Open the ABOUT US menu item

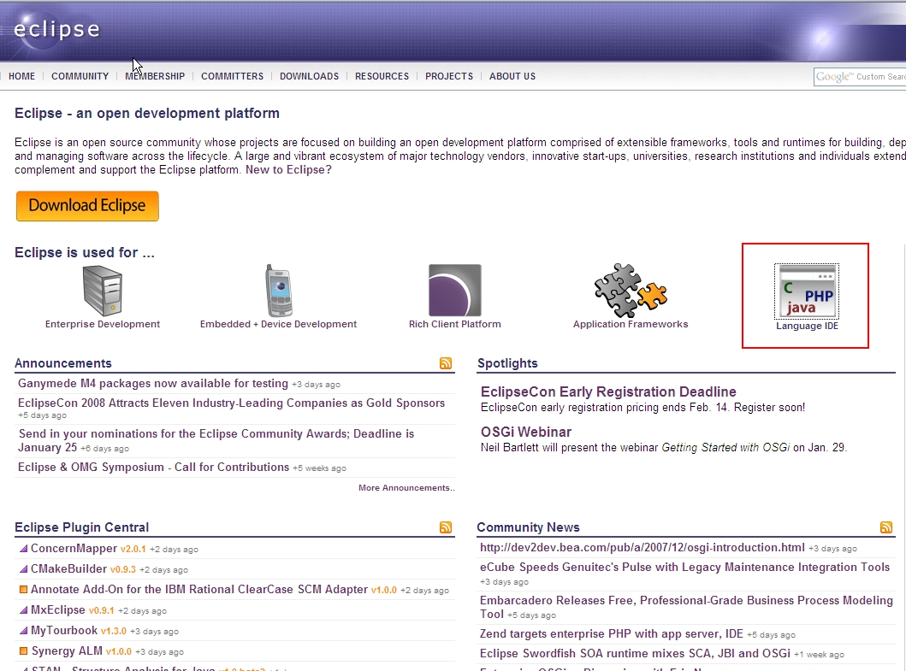point(512,76)
